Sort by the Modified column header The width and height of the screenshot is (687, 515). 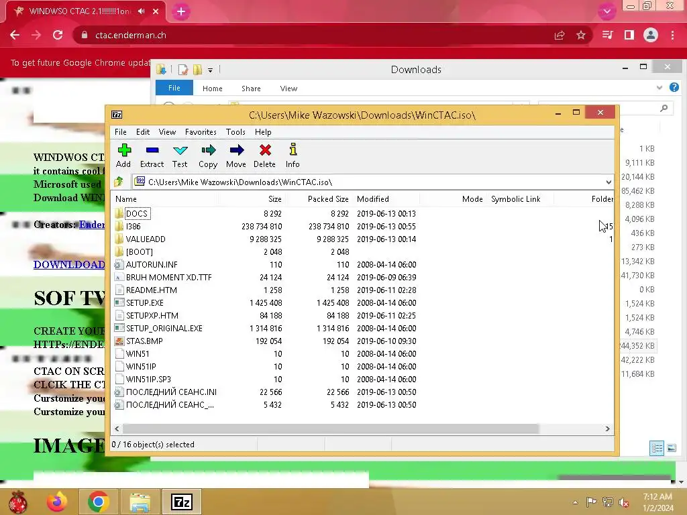tap(386, 198)
